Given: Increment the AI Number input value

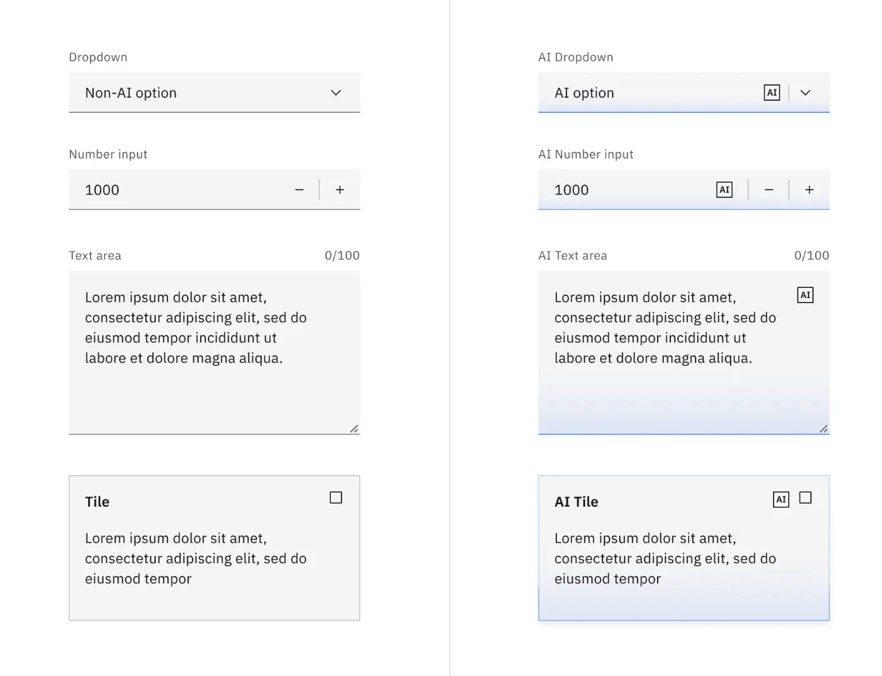Looking at the screenshot, I should 809,190.
